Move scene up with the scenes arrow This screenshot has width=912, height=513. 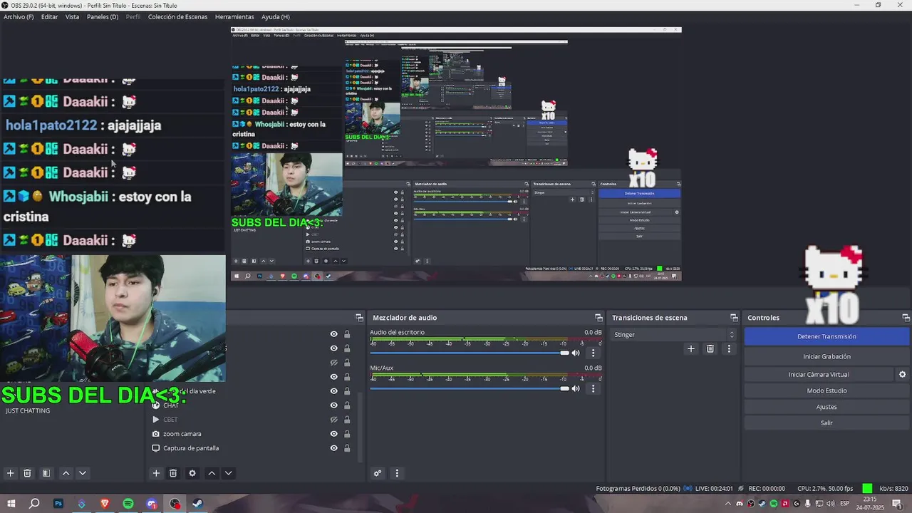66,473
